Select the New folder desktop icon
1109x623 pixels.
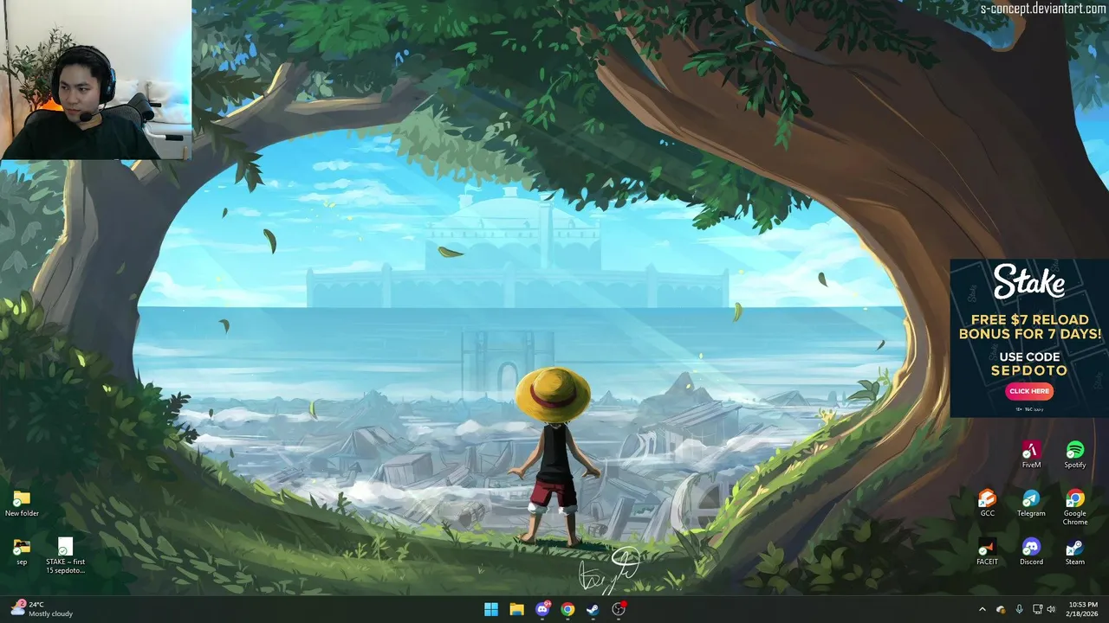click(x=22, y=503)
